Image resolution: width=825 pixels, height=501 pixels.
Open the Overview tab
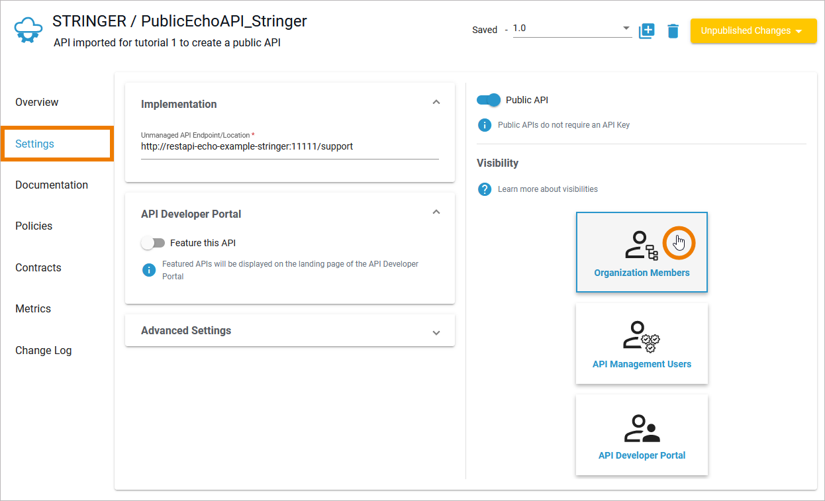click(x=37, y=102)
